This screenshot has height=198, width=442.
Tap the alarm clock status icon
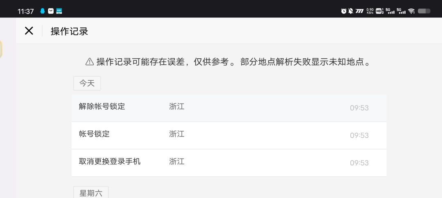pos(344,11)
